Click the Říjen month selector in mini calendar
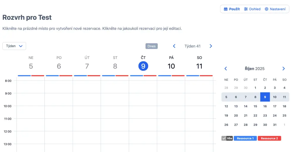 [249, 69]
